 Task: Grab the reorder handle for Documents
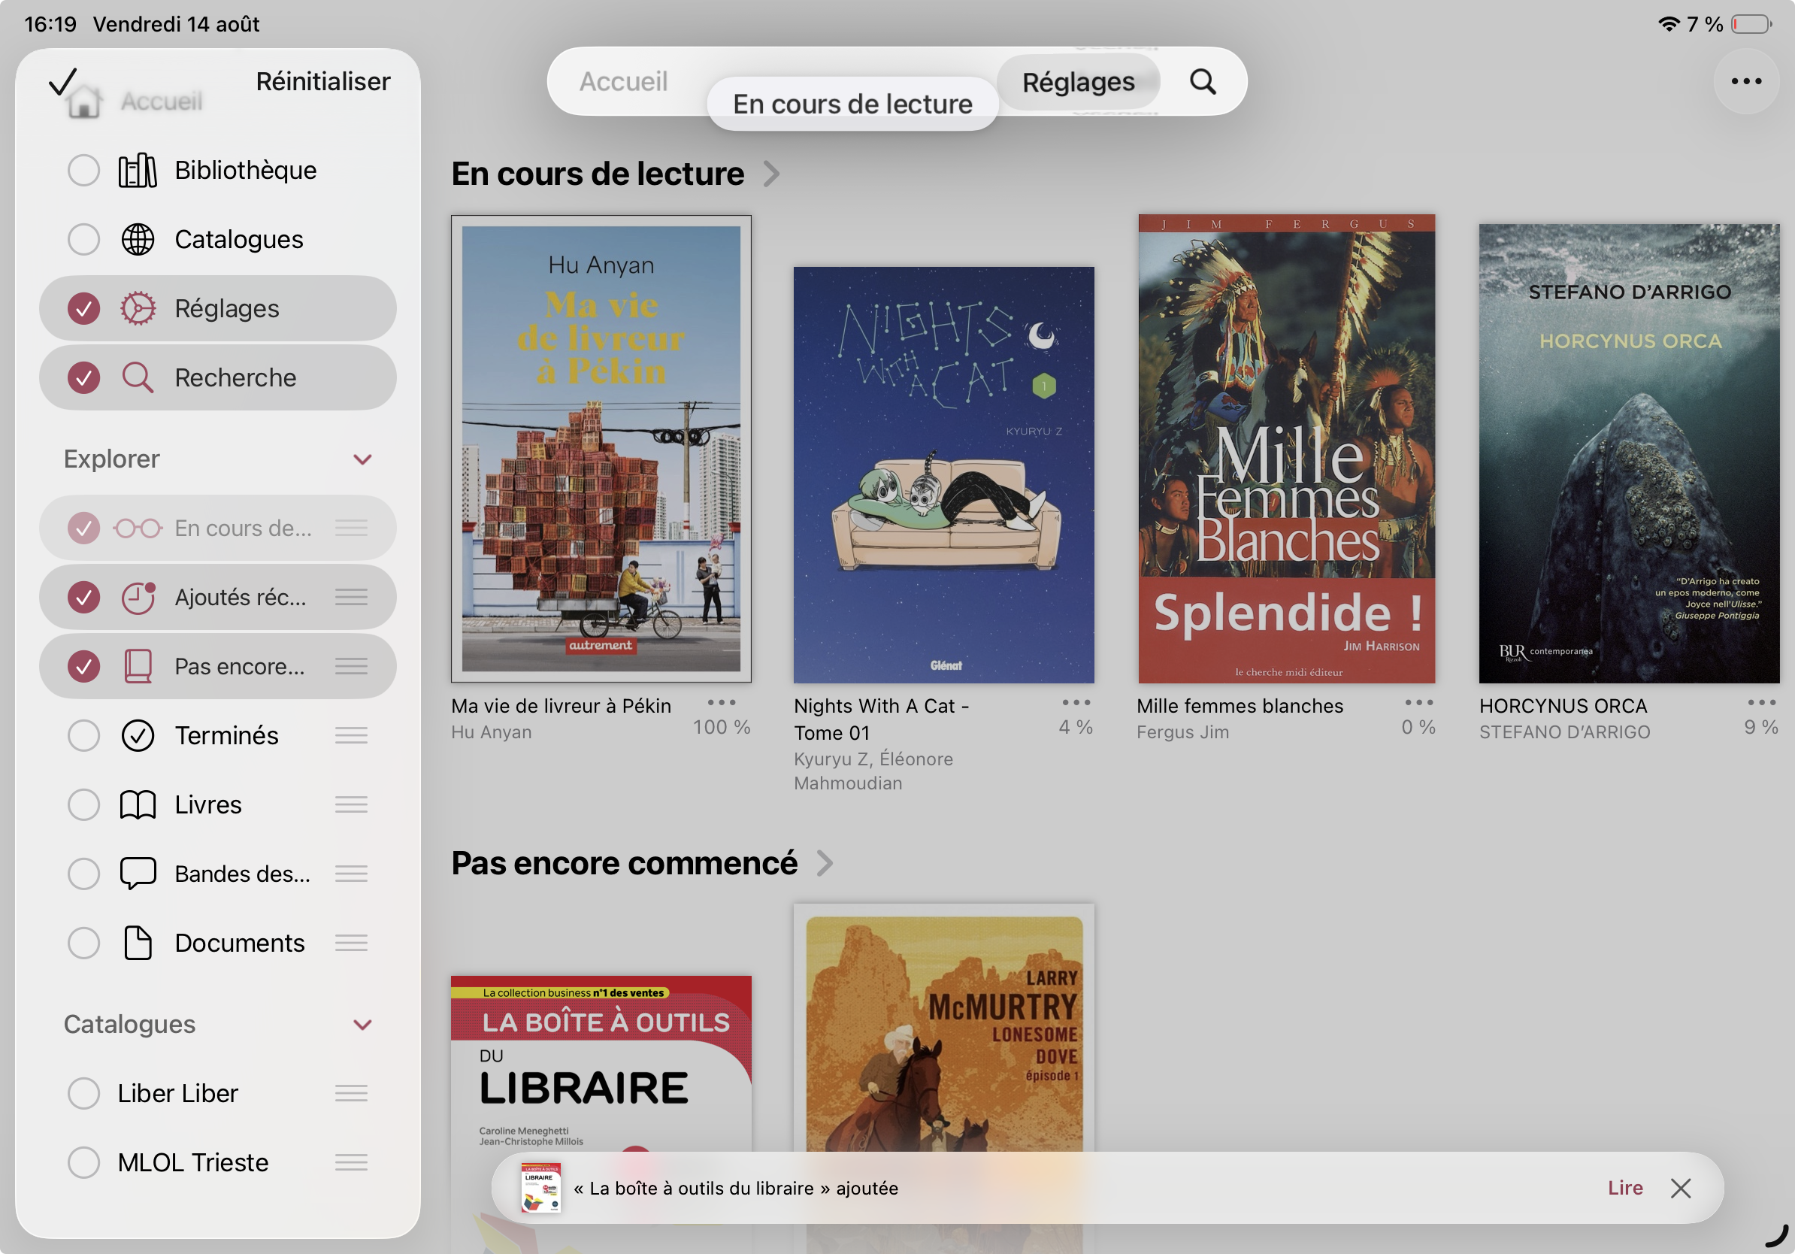(x=351, y=943)
